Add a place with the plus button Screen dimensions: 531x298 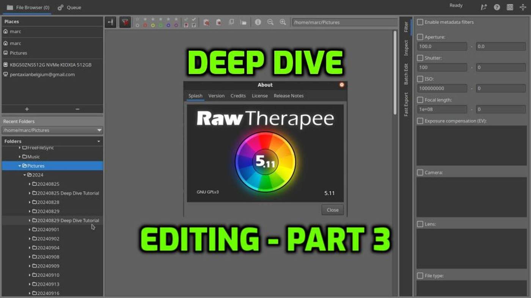pyautogui.click(x=27, y=109)
